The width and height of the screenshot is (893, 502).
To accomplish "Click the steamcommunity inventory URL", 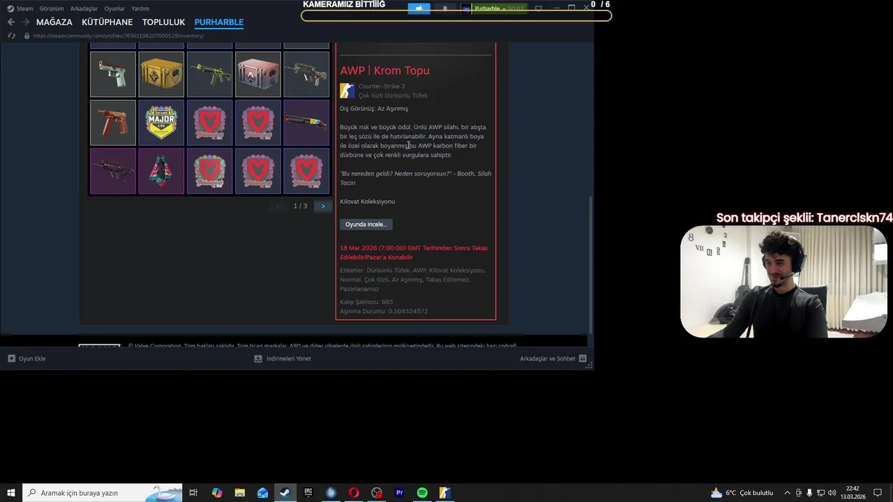I will [119, 36].
